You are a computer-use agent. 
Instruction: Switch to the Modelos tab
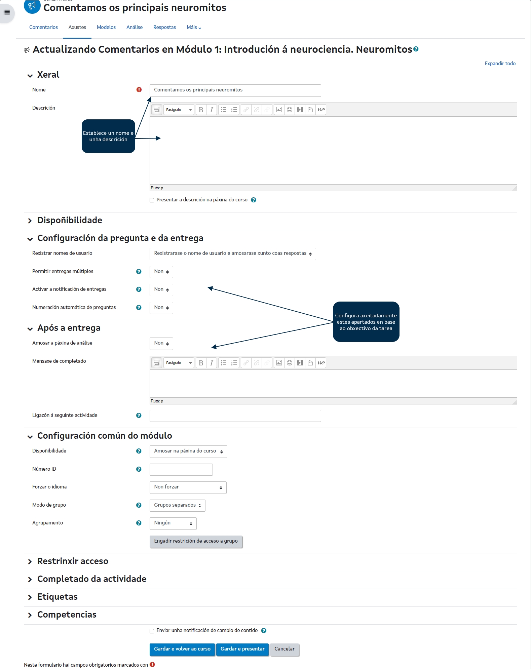tap(106, 27)
